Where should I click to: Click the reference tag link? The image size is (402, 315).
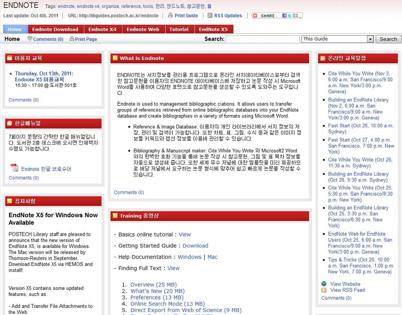(131, 6)
